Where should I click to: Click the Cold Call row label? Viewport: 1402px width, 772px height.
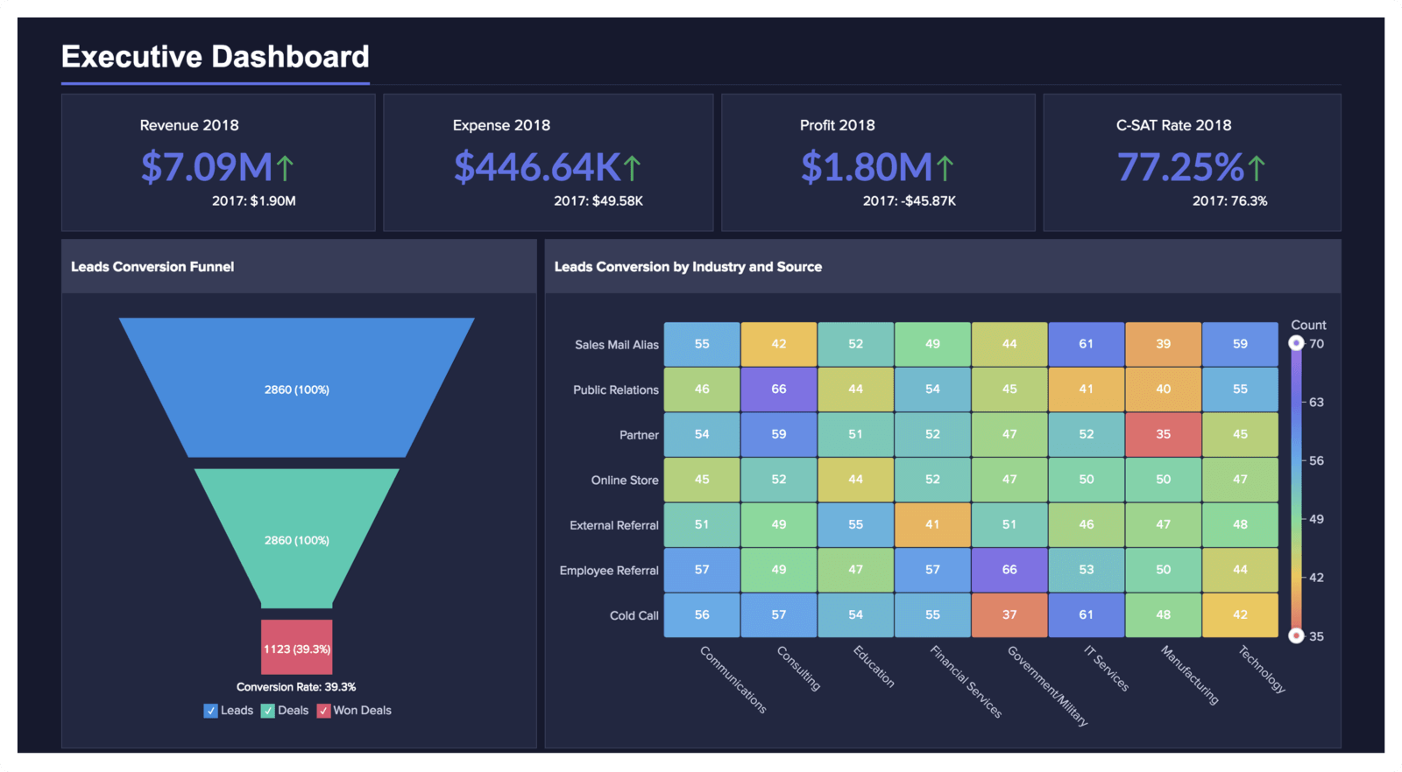pos(634,615)
